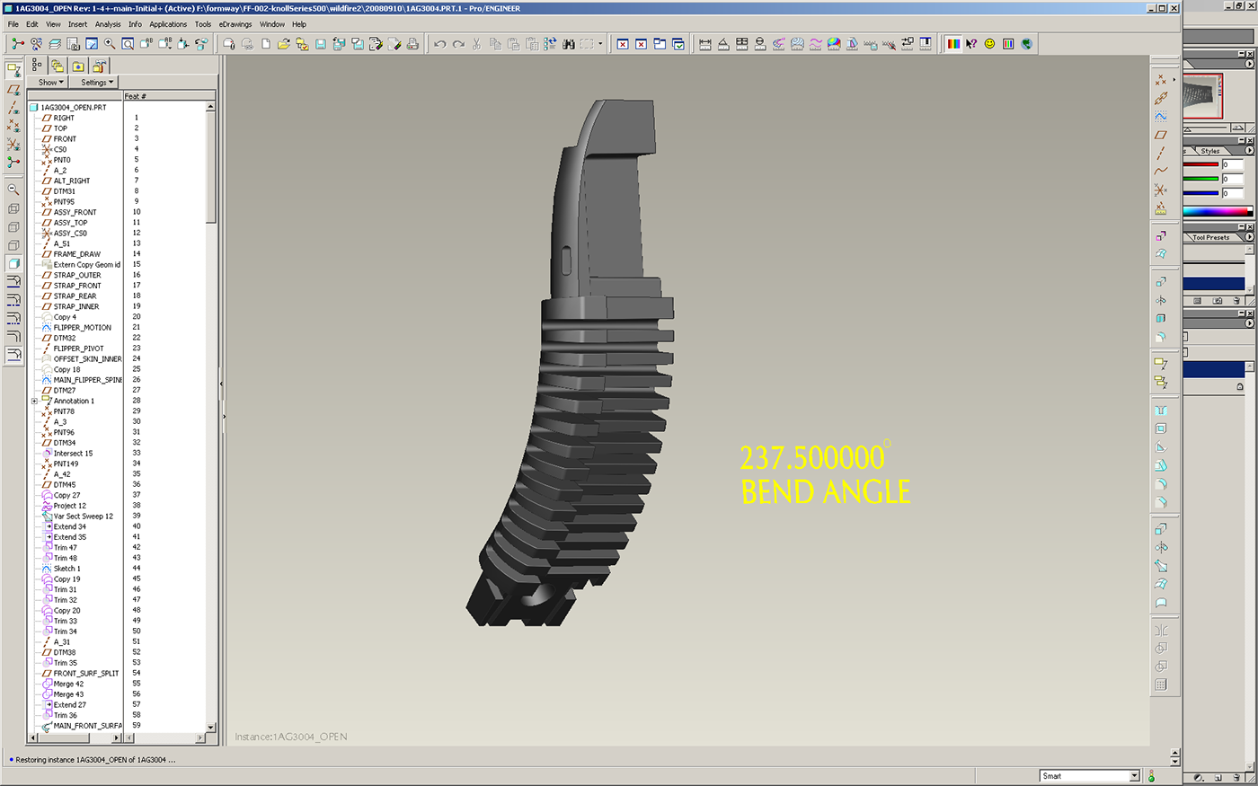This screenshot has height=786, width=1258.
Task: Click the Context Help arrow-question icon
Action: pyautogui.click(x=971, y=44)
